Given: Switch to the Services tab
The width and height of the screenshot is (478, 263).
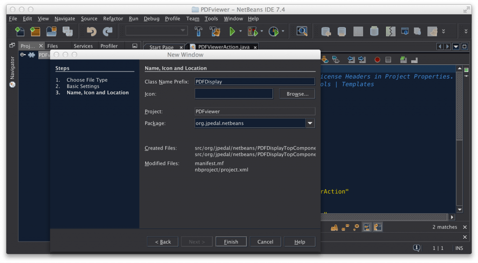Looking at the screenshot, I should (x=83, y=46).
